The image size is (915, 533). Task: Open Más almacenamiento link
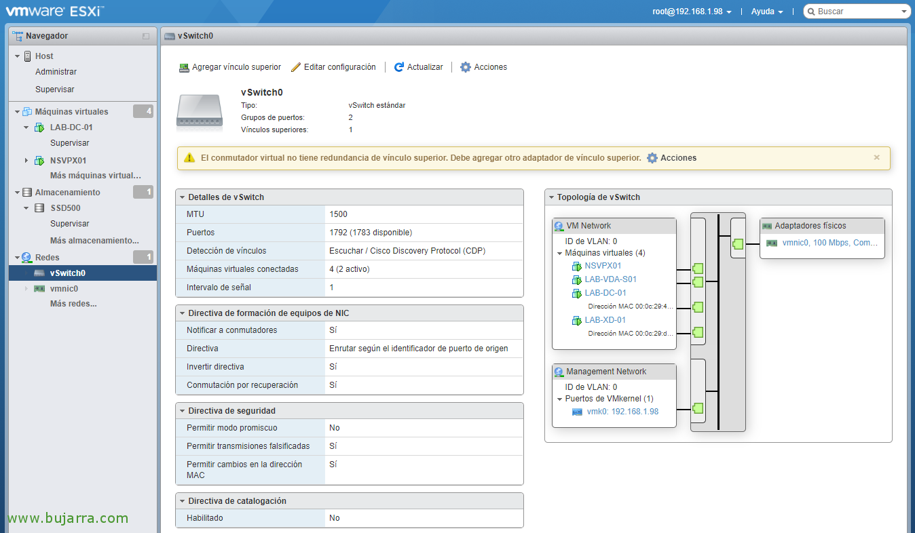(94, 241)
